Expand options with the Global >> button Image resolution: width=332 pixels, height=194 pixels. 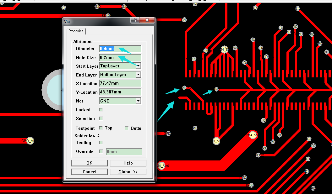(x=128, y=172)
